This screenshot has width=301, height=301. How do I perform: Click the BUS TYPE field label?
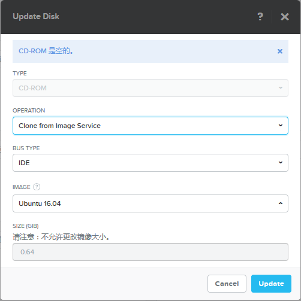pyautogui.click(x=26, y=148)
